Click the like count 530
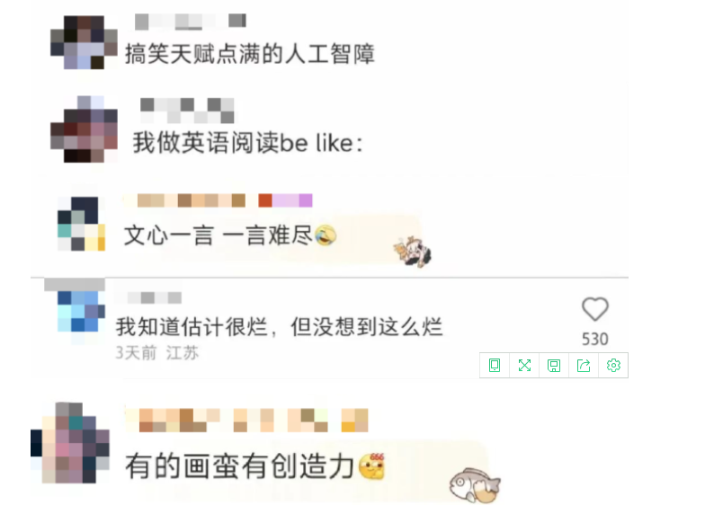 tap(594, 339)
